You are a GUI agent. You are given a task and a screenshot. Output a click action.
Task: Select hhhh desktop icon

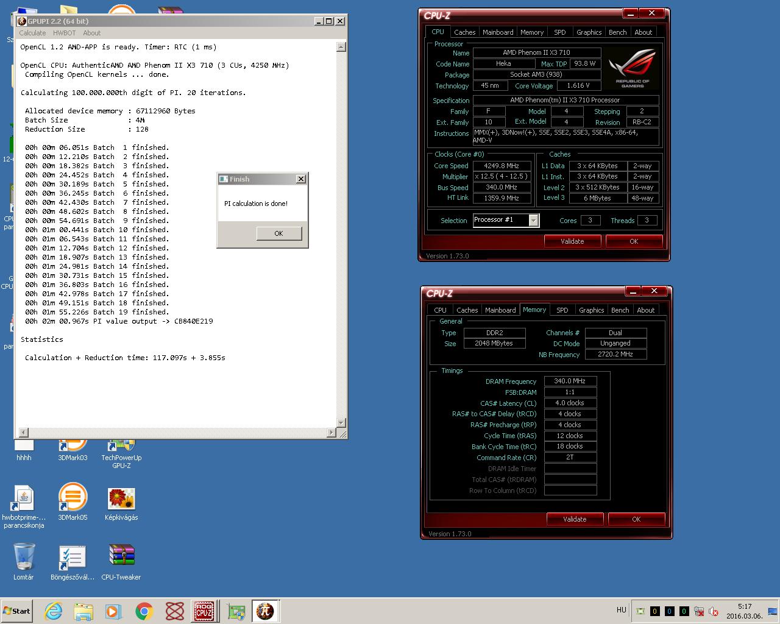(24, 451)
